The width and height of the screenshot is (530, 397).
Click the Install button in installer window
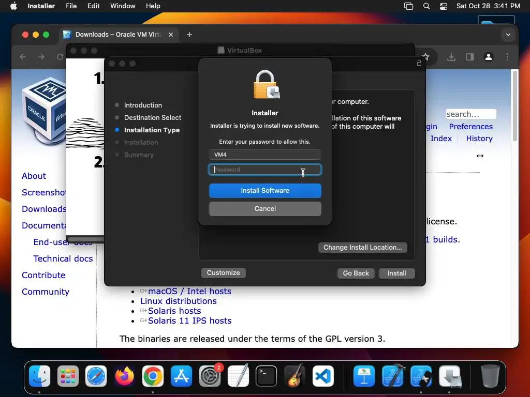click(396, 273)
